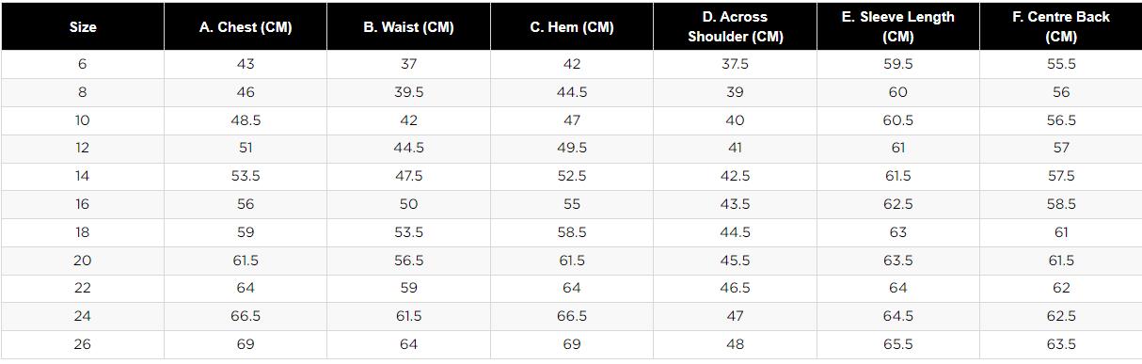Click the size 10 row label
1142x364 pixels.
[x=83, y=120]
